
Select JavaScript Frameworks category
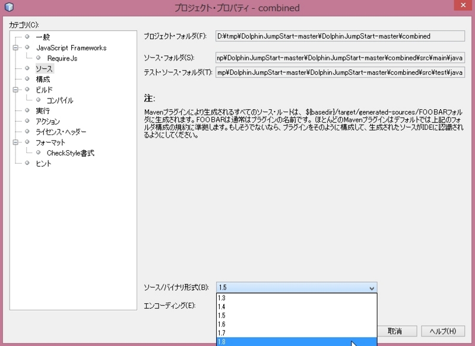tap(71, 48)
